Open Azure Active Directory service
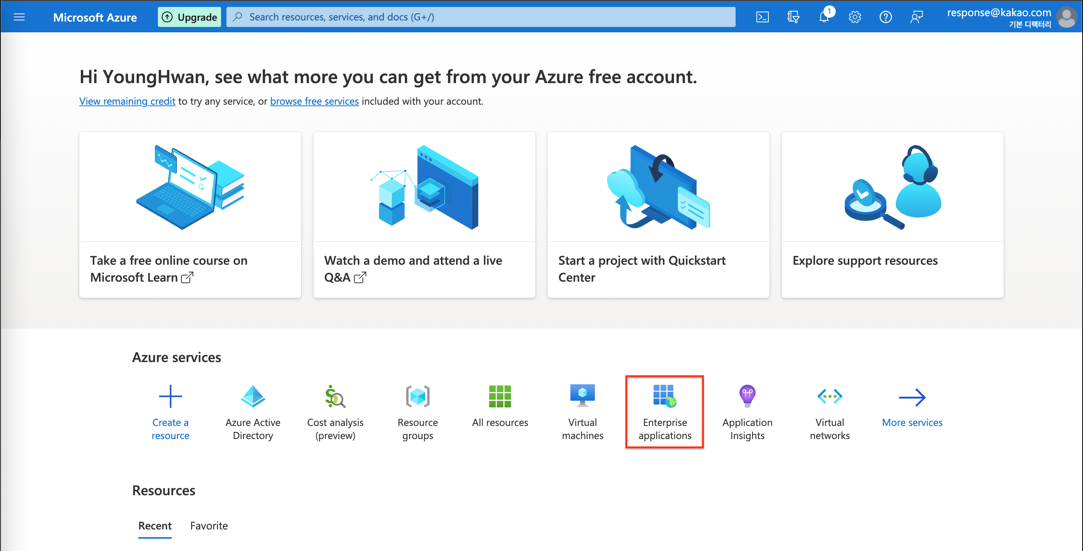Screen dimensions: 1083x551 click(253, 411)
